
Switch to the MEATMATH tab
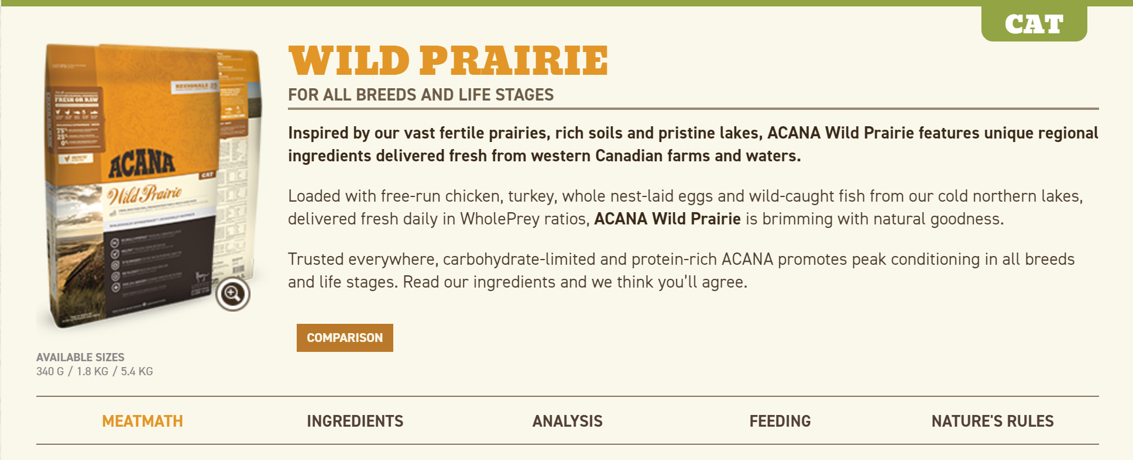point(142,421)
